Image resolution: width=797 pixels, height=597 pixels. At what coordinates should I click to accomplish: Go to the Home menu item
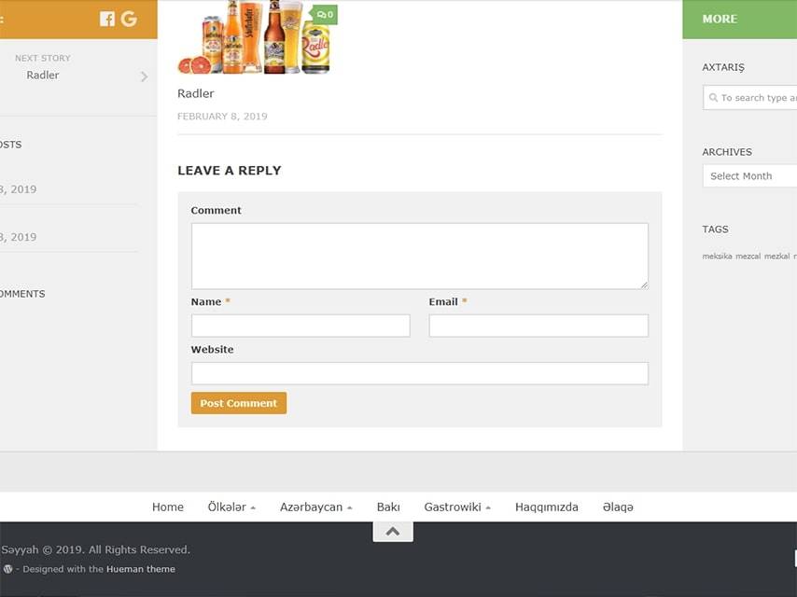(168, 507)
